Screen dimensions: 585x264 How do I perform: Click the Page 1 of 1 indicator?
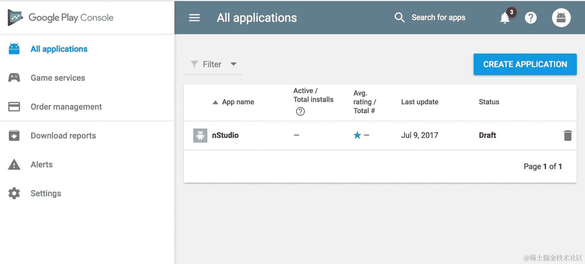543,167
